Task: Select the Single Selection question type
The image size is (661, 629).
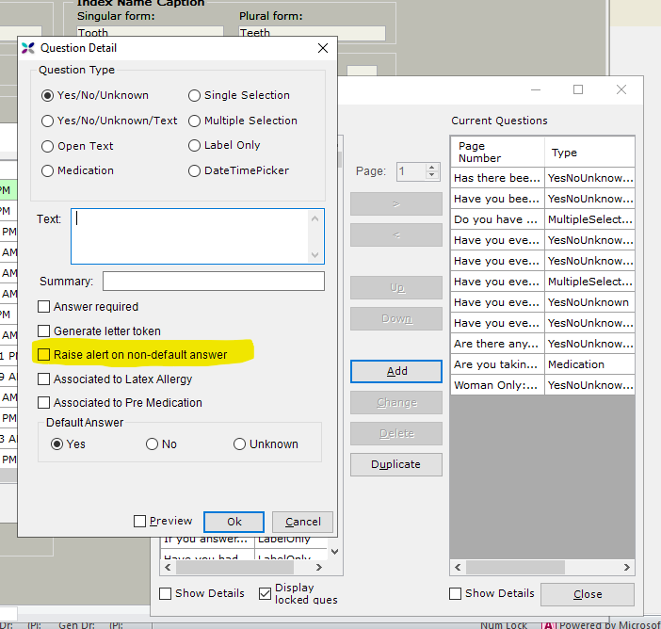Action: 194,95
